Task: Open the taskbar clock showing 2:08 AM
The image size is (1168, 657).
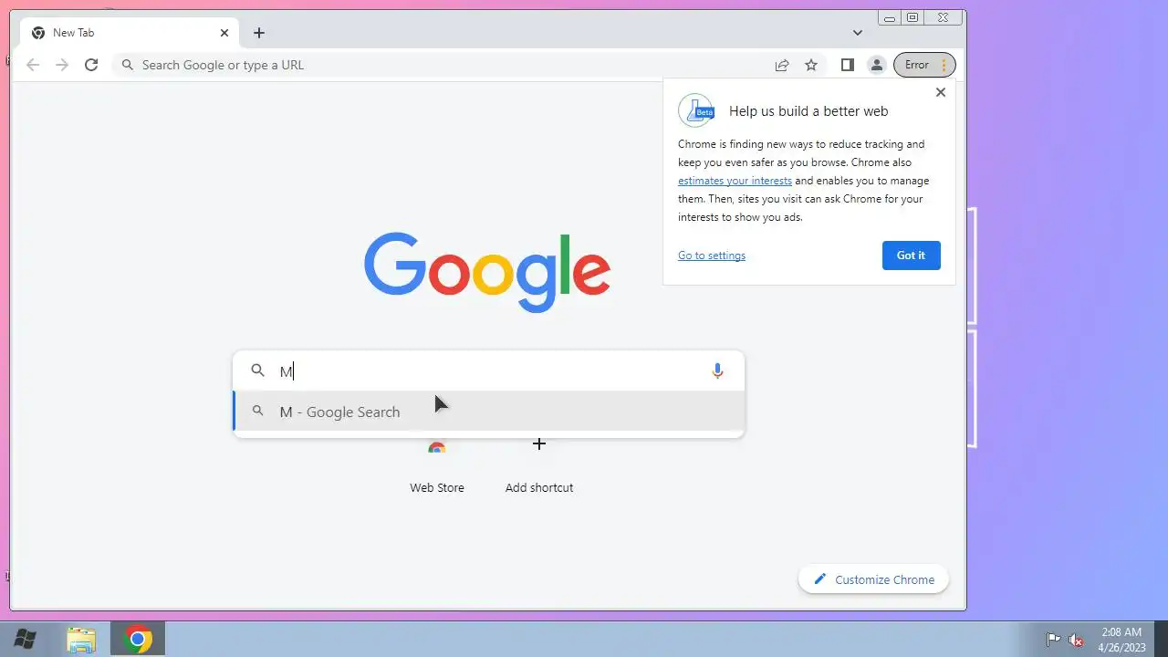Action: tap(1121, 640)
